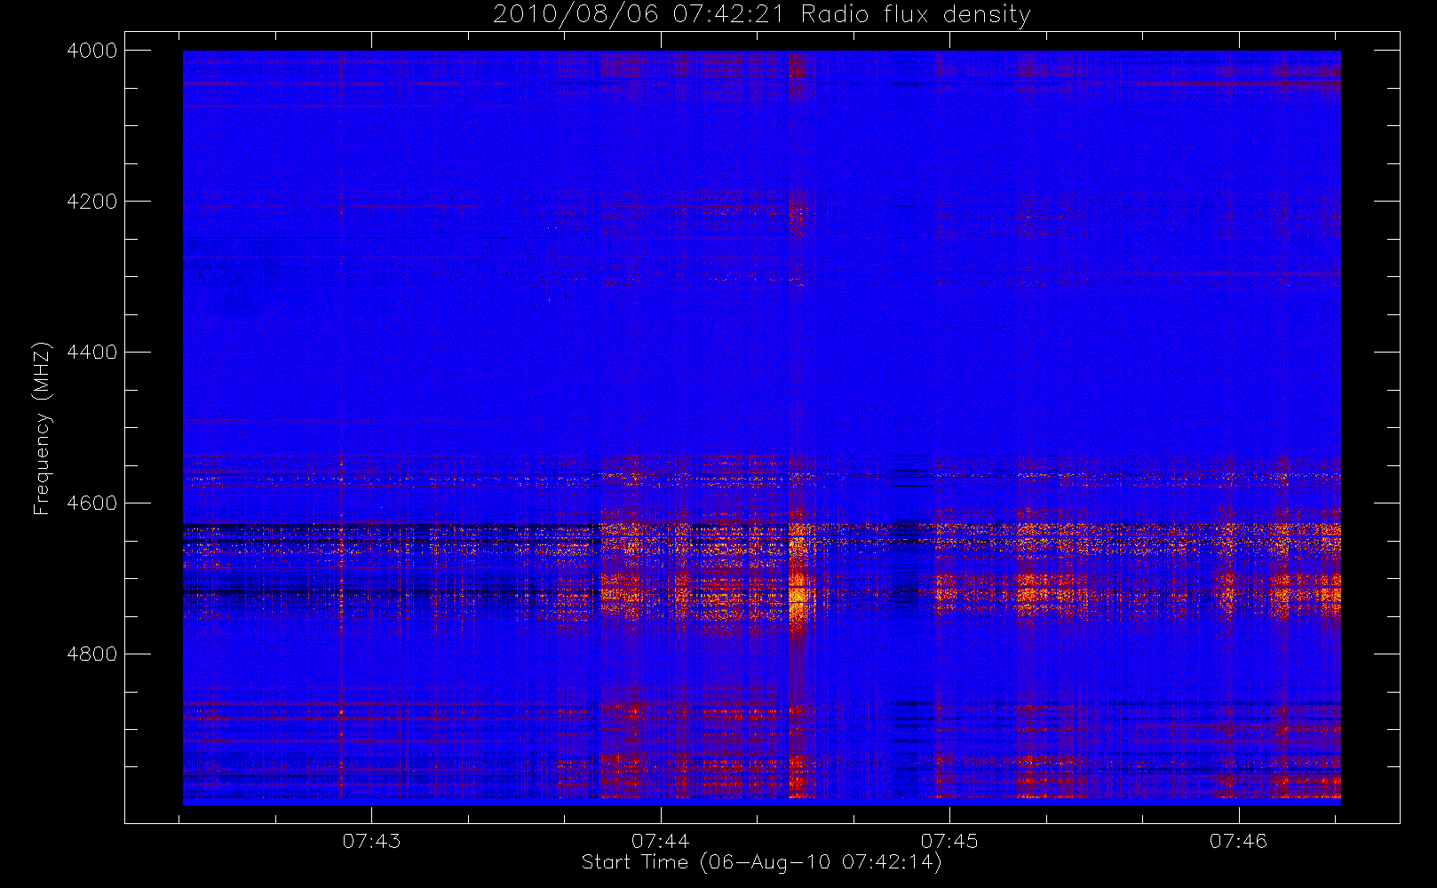Screen dimensions: 1437x888
Task: Click the 'Frequency (MHZ)' axis title
Action: click(42, 428)
